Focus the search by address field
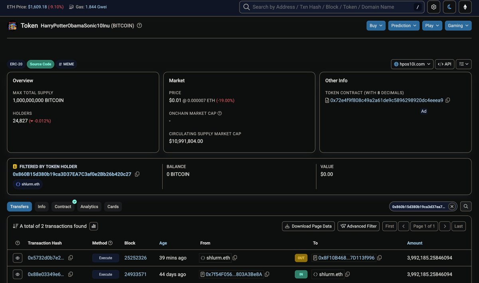479x283 pixels. click(332, 7)
